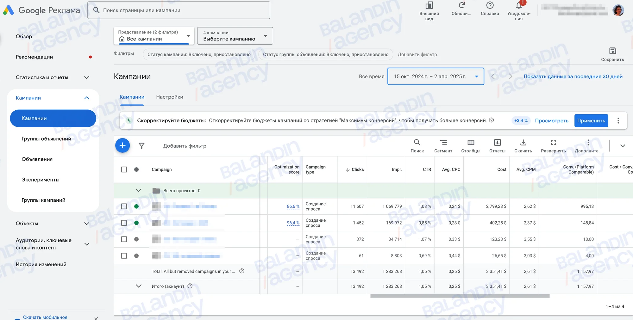The height and width of the screenshot is (320, 633).
Task: Switch to the Настройки tab
Action: [x=170, y=97]
